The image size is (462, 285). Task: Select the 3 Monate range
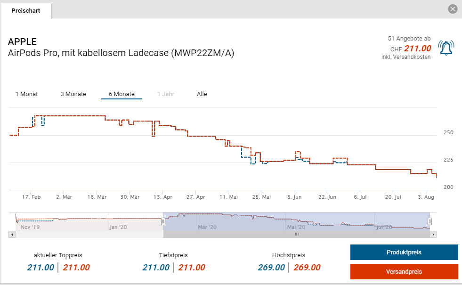point(73,94)
